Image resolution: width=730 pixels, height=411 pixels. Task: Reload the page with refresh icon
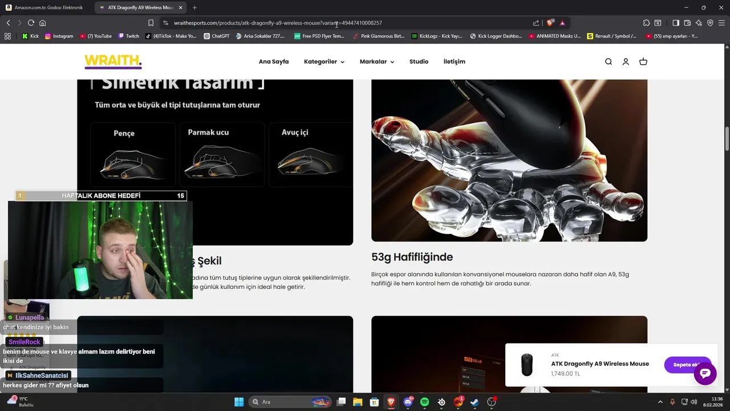[31, 23]
